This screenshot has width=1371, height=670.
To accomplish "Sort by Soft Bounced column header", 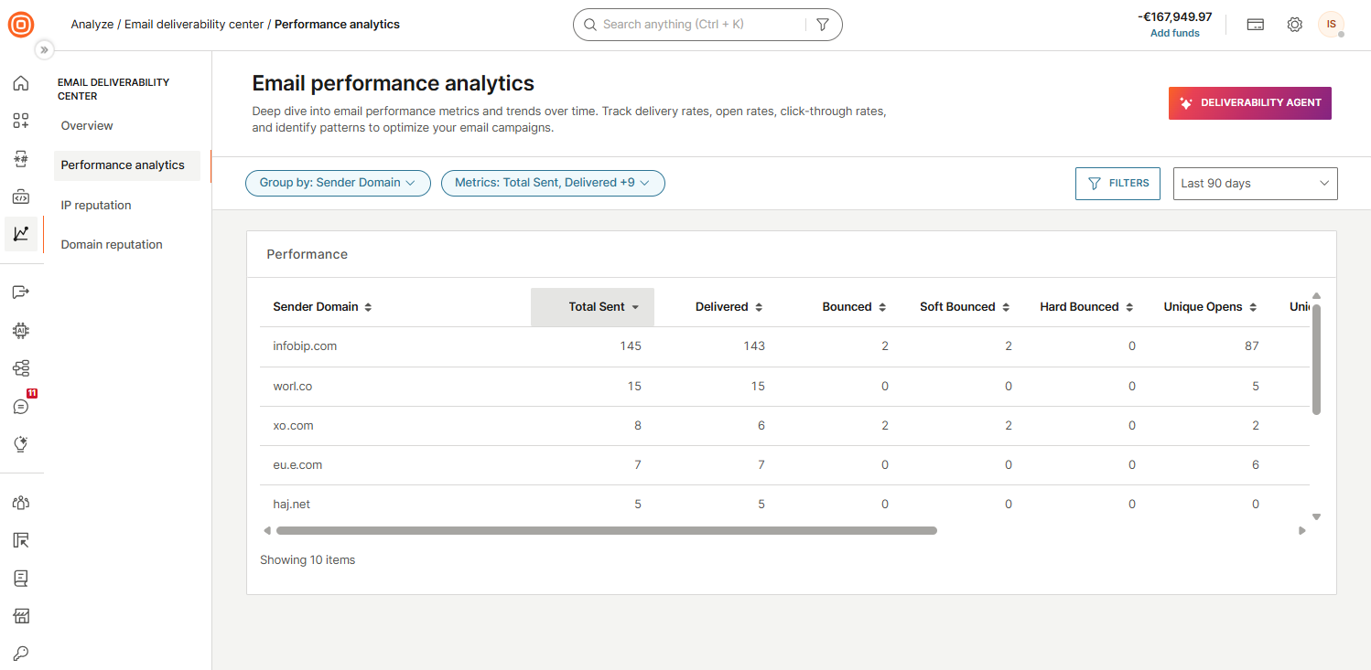I will [x=965, y=307].
